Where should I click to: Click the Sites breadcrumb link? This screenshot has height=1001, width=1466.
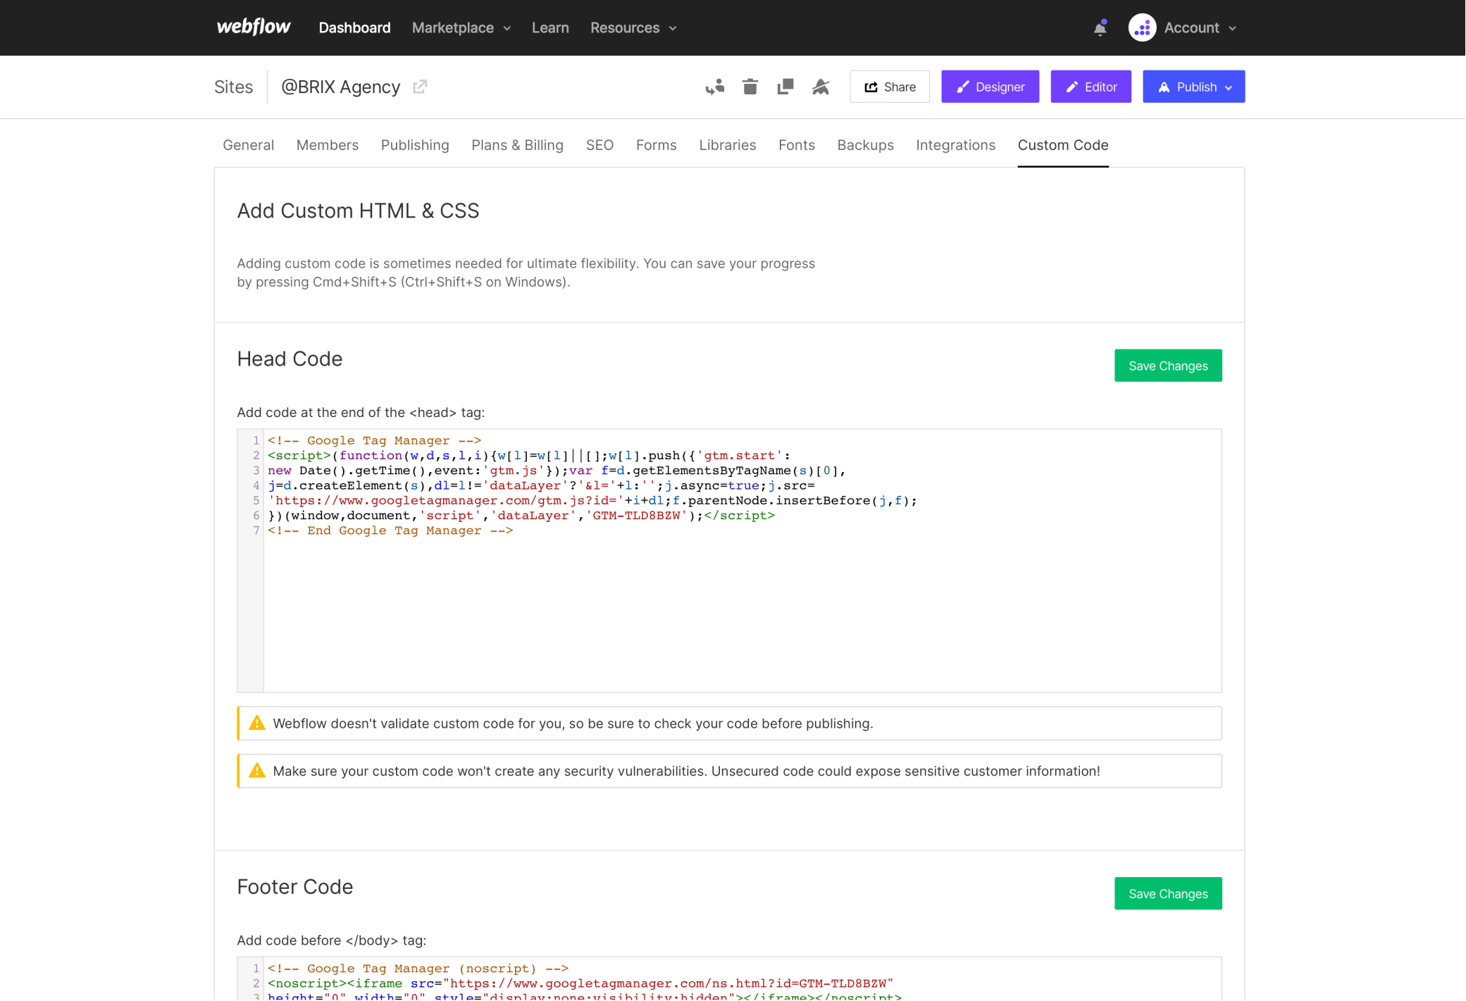(x=233, y=87)
